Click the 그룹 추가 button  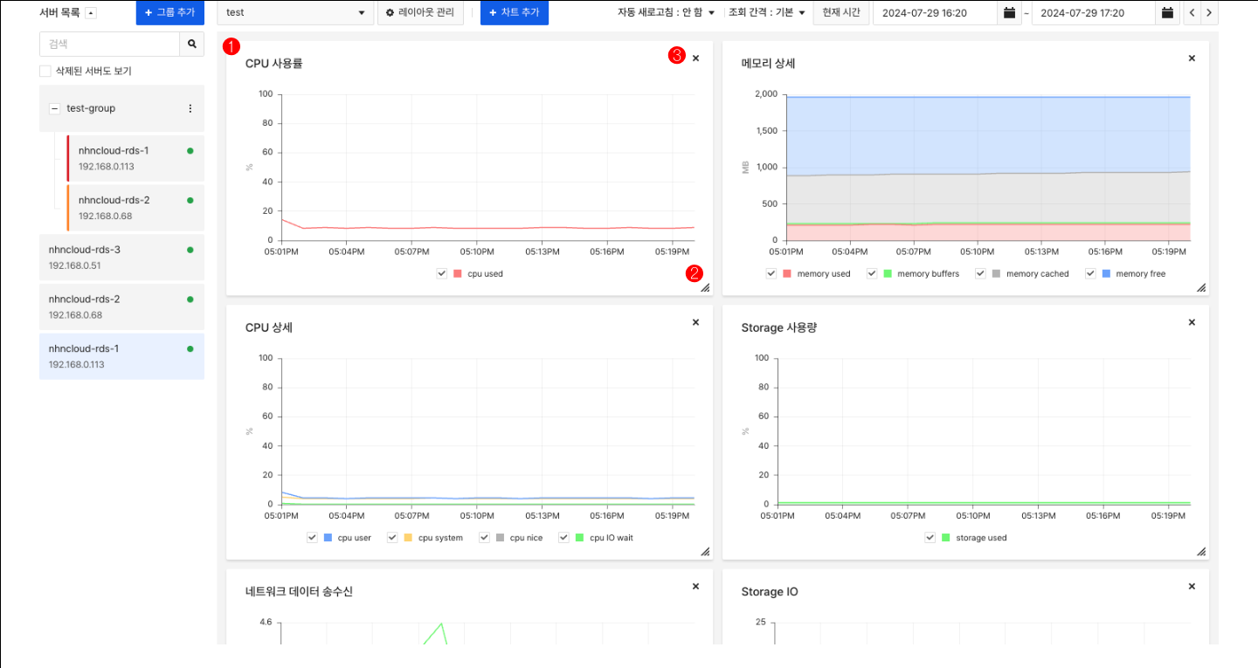click(170, 13)
